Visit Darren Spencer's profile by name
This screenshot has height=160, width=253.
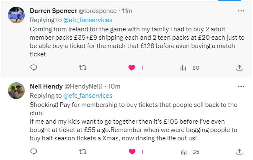click(53, 11)
